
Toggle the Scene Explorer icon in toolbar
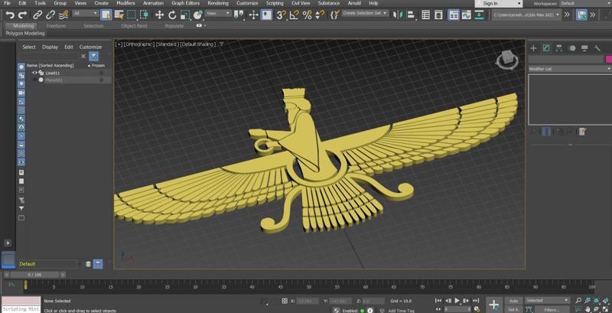coord(426,15)
